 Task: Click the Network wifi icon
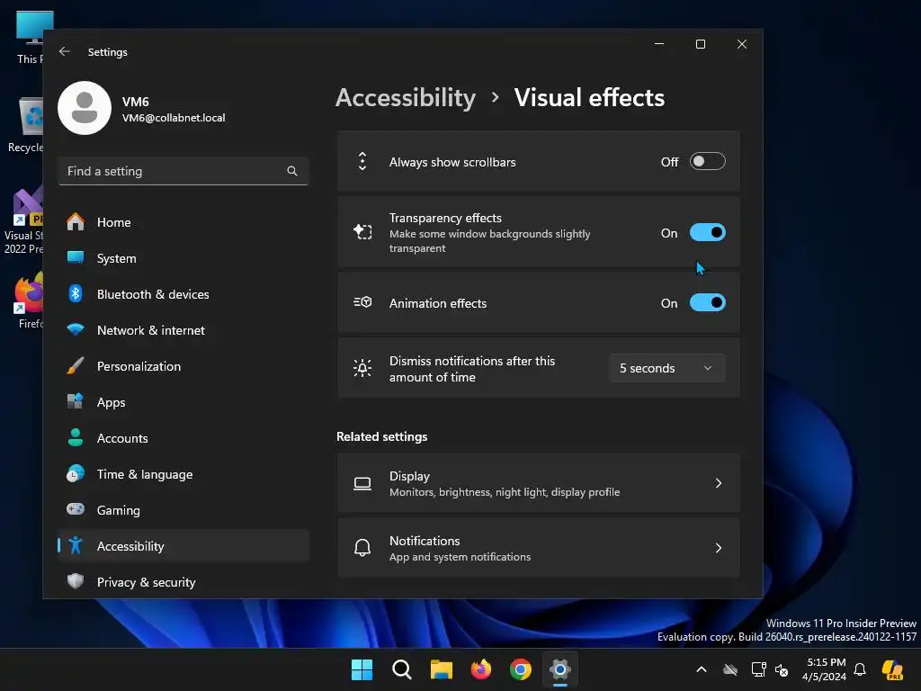tap(76, 329)
